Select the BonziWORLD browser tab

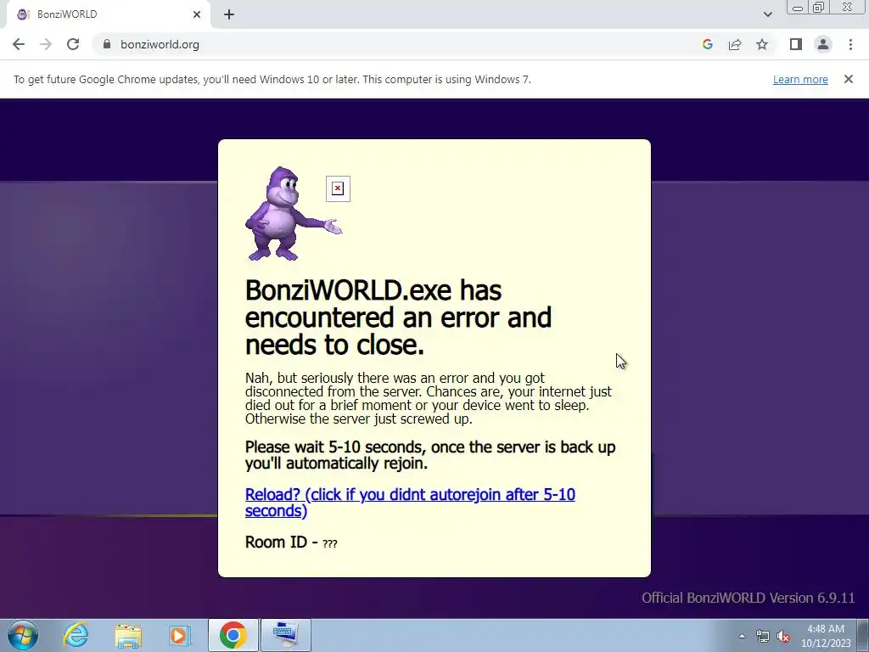pyautogui.click(x=108, y=14)
